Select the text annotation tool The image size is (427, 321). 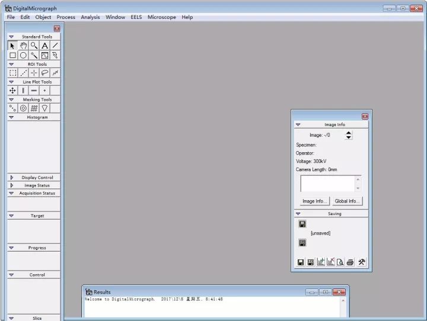point(44,46)
